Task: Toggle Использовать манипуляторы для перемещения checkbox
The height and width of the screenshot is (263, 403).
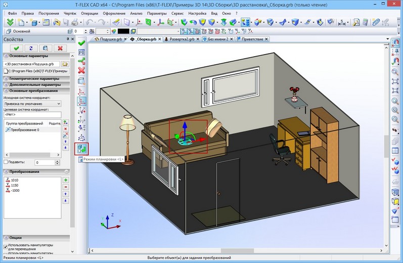Action: click(x=6, y=246)
